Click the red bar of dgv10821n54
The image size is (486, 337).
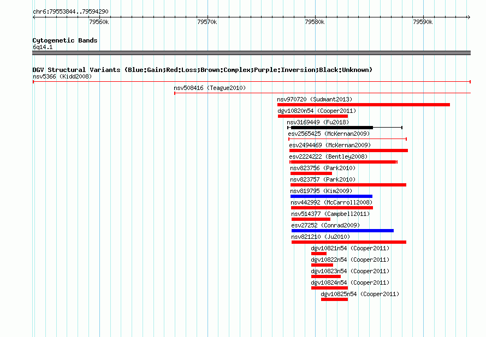[319, 254]
